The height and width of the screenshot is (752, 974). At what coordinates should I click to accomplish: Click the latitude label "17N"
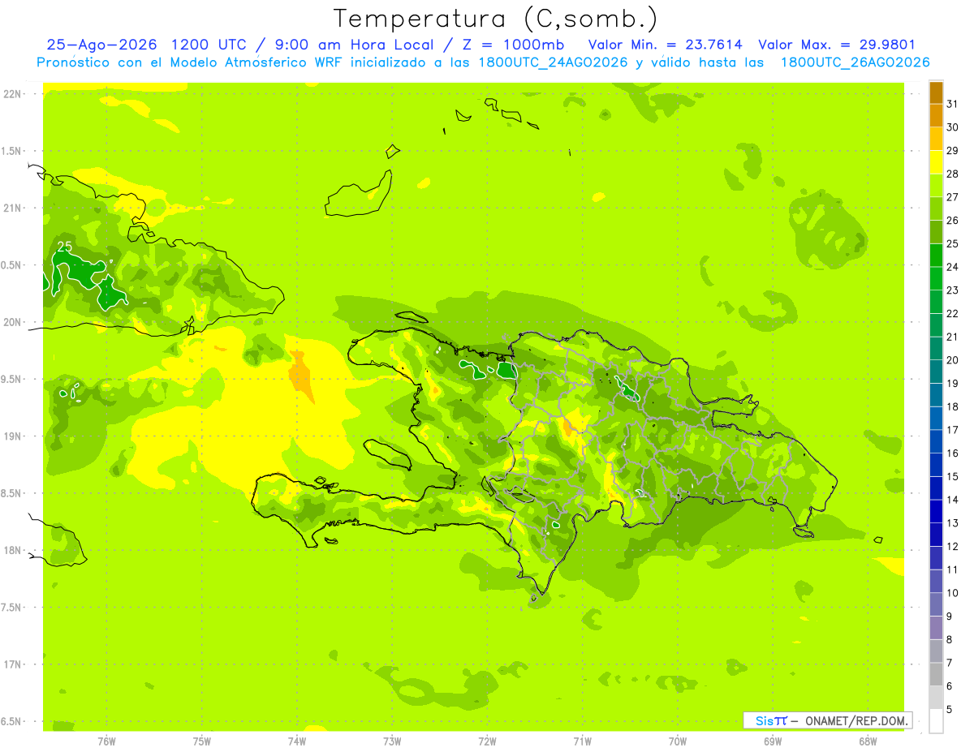(13, 664)
